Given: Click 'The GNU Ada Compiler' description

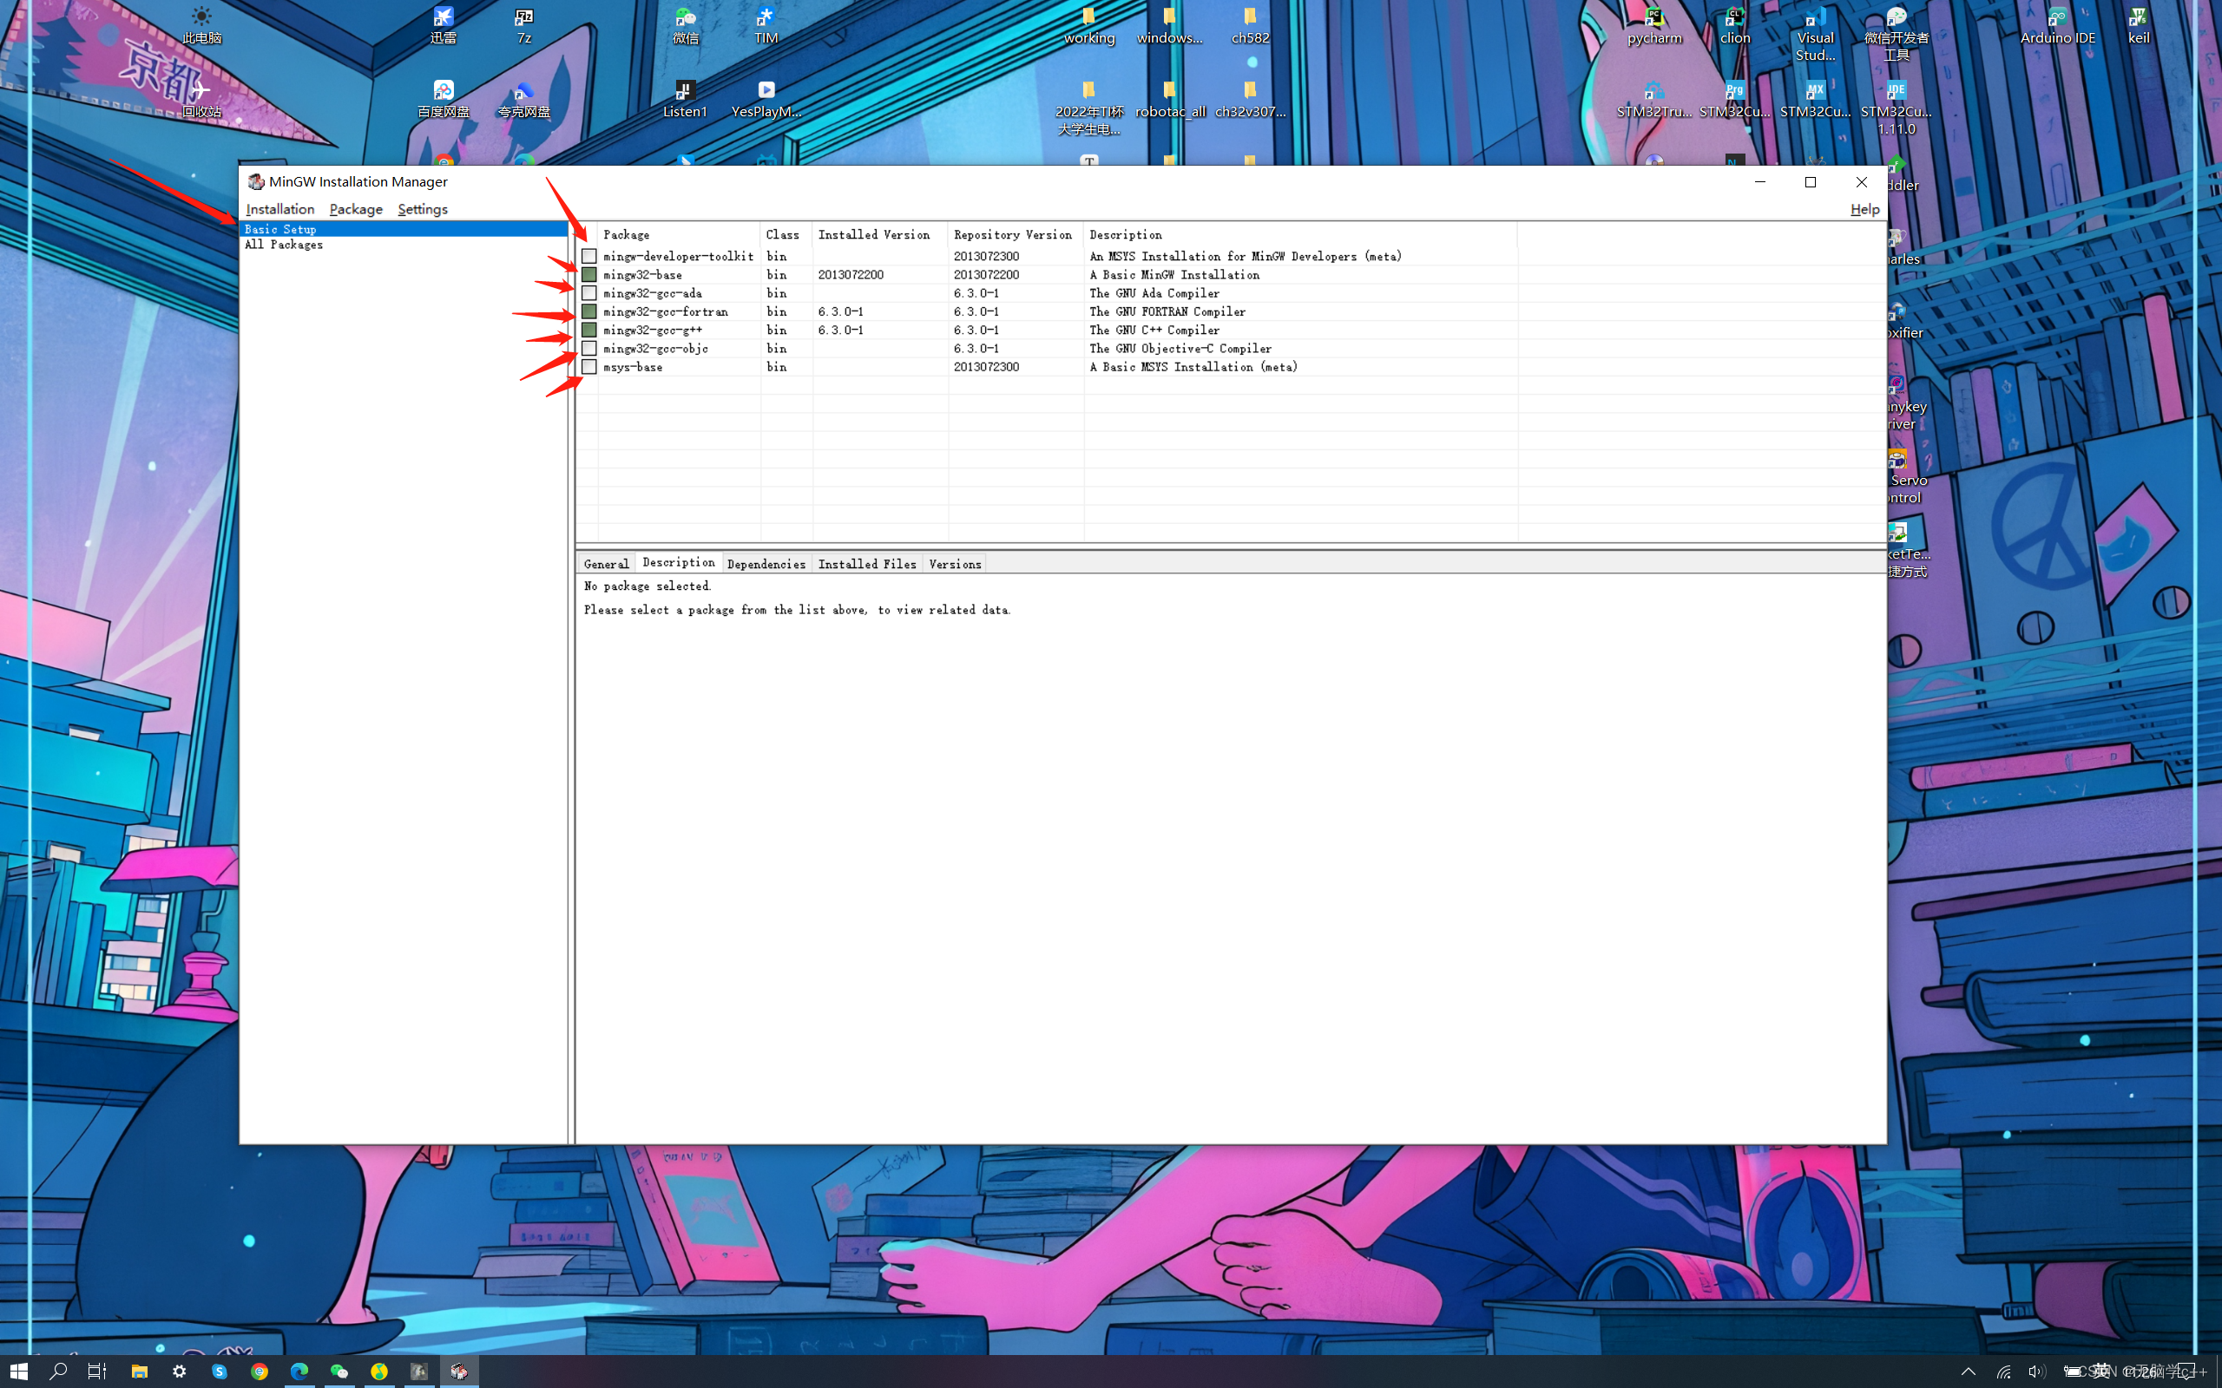Looking at the screenshot, I should click(1154, 293).
